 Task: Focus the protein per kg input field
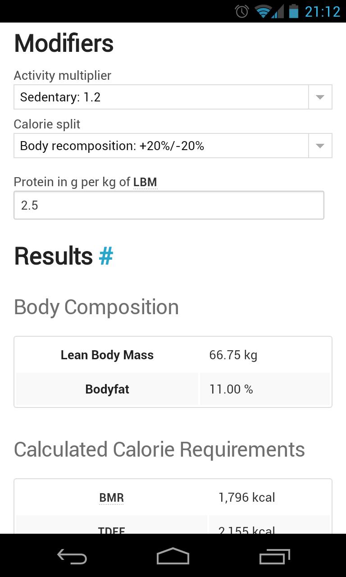click(x=168, y=206)
